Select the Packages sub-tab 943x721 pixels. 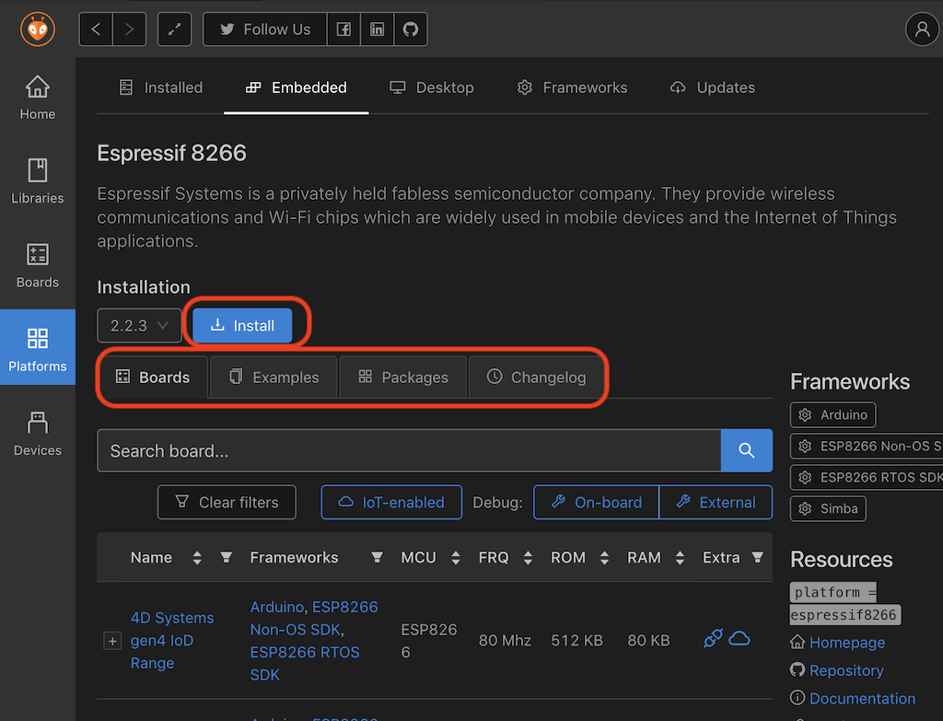(x=403, y=377)
